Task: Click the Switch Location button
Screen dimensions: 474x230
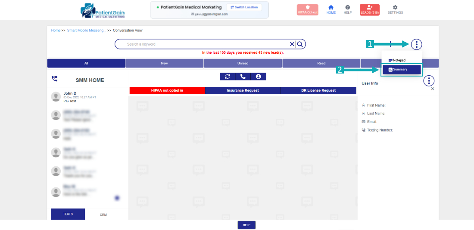Action: click(x=244, y=7)
